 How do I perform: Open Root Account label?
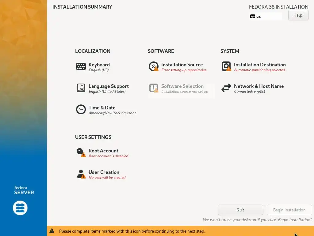(x=104, y=151)
